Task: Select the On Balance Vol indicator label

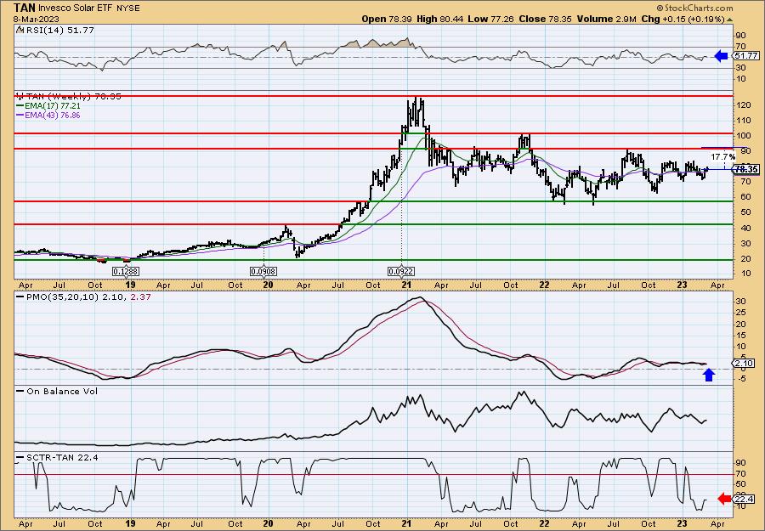Action: click(57, 391)
